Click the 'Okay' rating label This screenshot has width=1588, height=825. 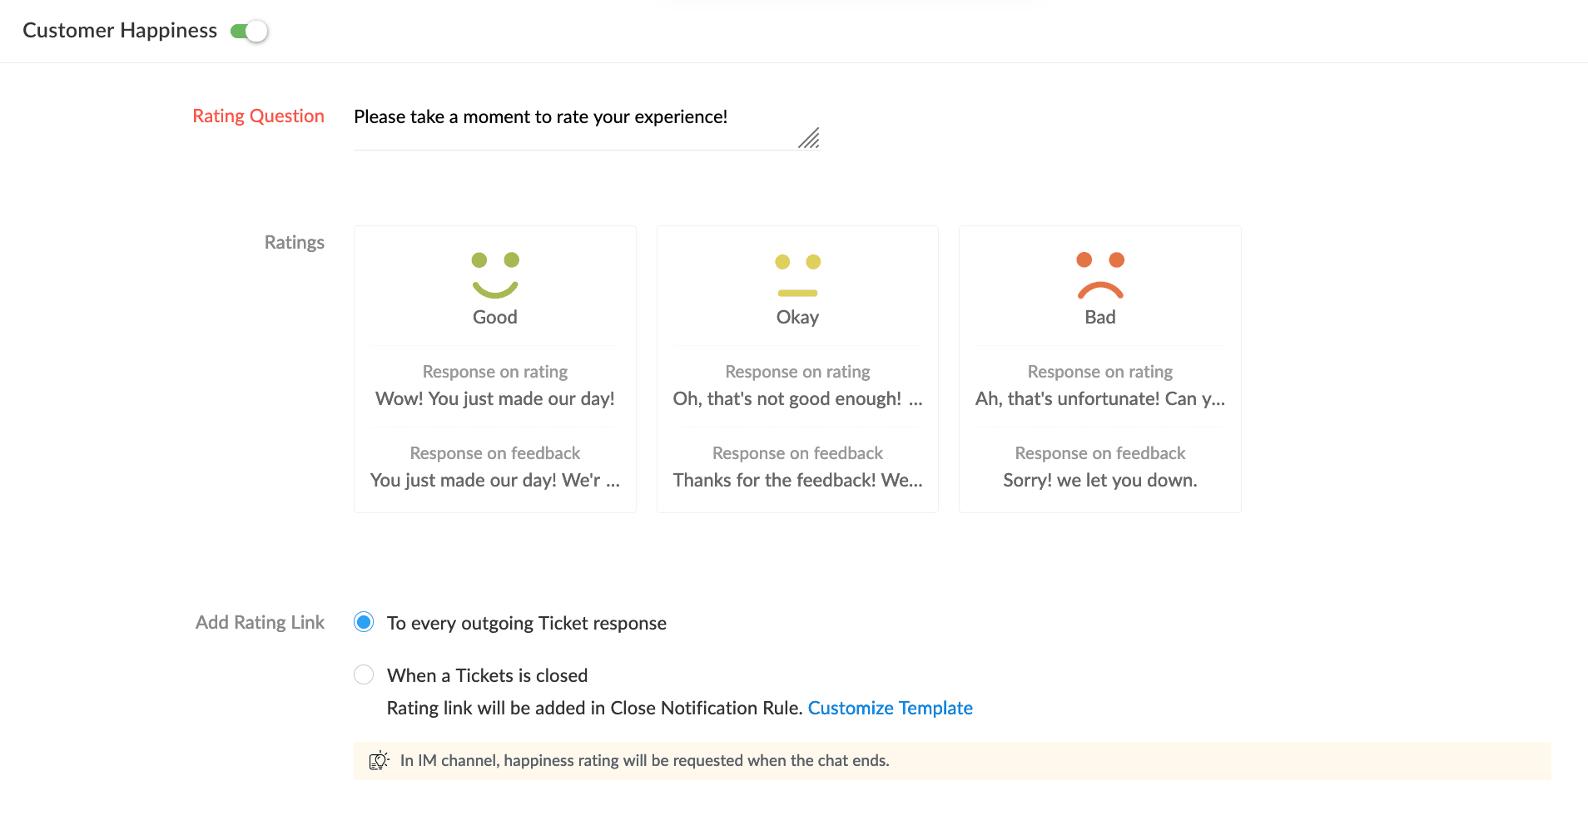797,317
